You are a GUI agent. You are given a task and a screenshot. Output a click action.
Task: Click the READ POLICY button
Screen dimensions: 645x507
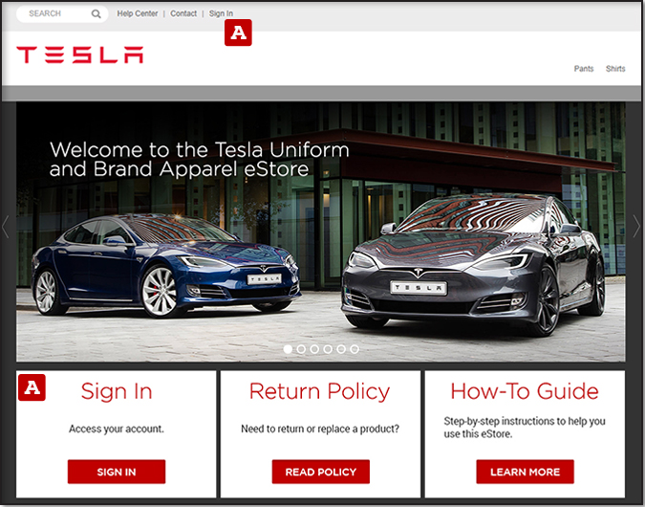point(321,472)
